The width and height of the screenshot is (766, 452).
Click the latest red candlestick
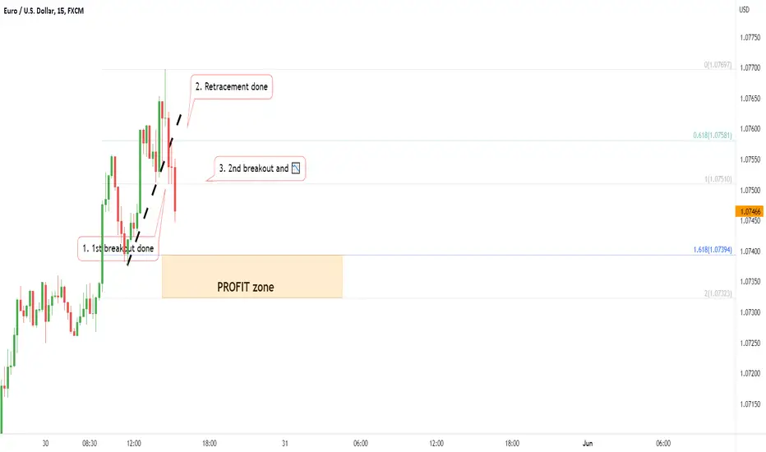click(x=175, y=190)
